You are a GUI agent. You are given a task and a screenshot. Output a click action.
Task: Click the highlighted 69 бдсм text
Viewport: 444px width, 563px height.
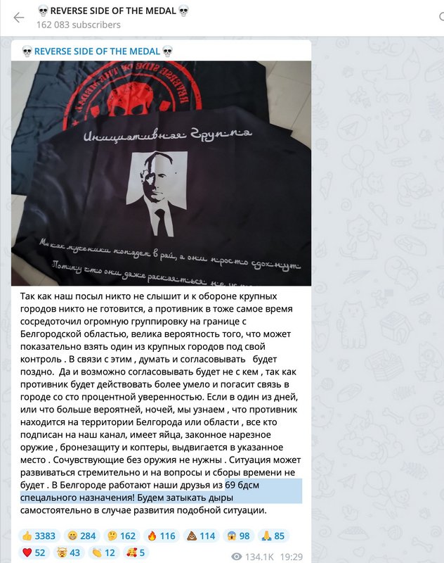coord(242,485)
